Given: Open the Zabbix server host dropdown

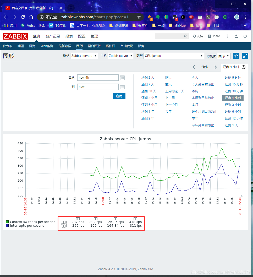Looking at the screenshot, I should coord(121,56).
